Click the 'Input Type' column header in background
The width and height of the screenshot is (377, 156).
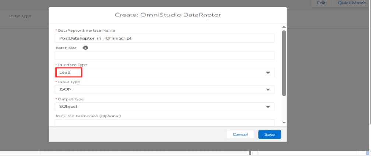coord(20,16)
